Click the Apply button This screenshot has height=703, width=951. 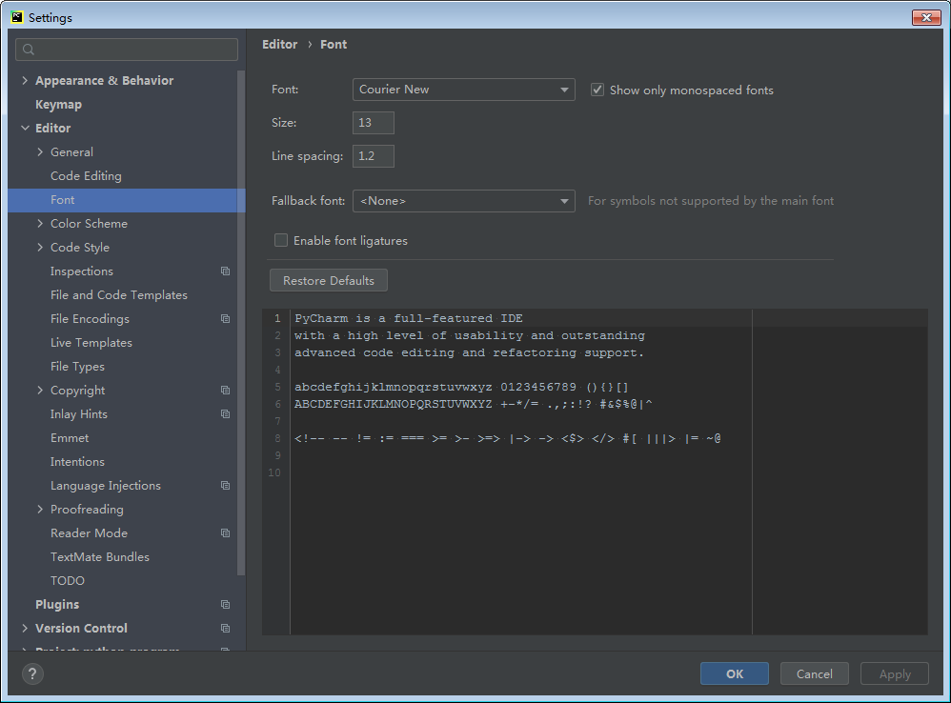895,673
